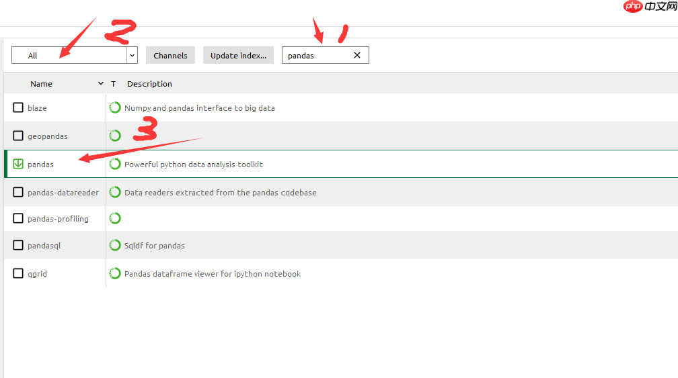Viewport: 678px width, 378px height.
Task: Click the Description column header
Action: click(149, 84)
